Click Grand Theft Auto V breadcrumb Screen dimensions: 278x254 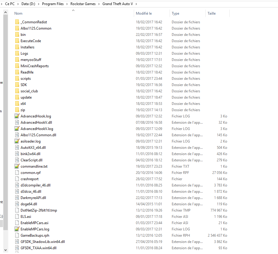coord(118,4)
